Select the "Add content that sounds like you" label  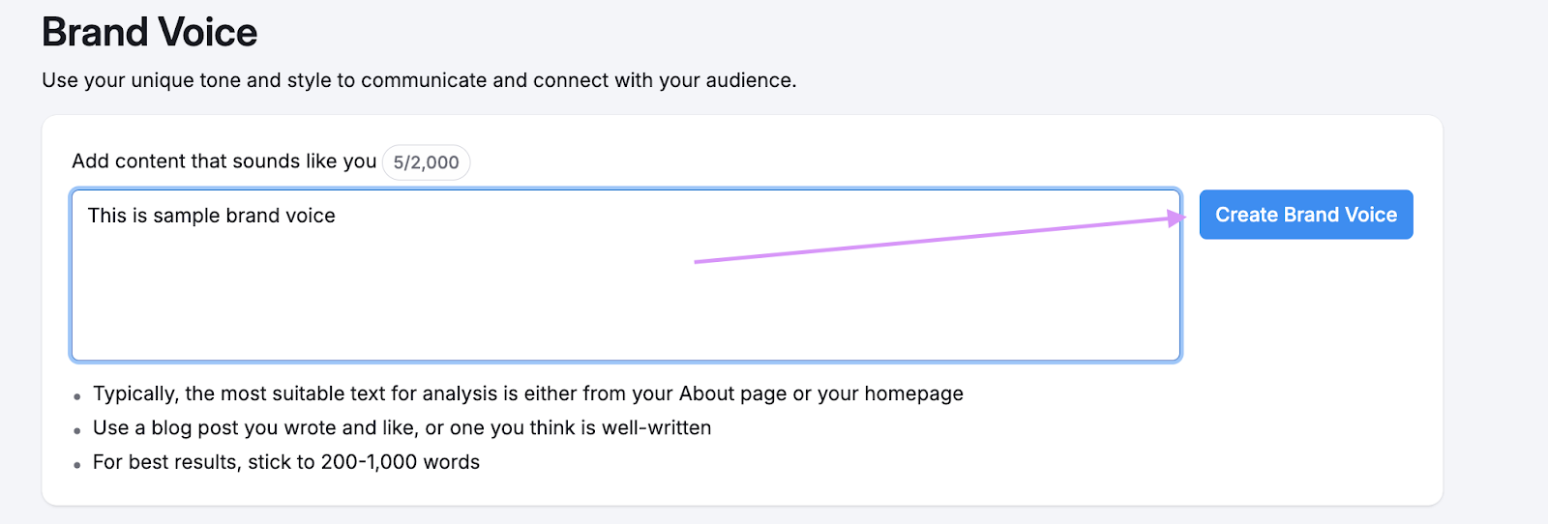(223, 161)
